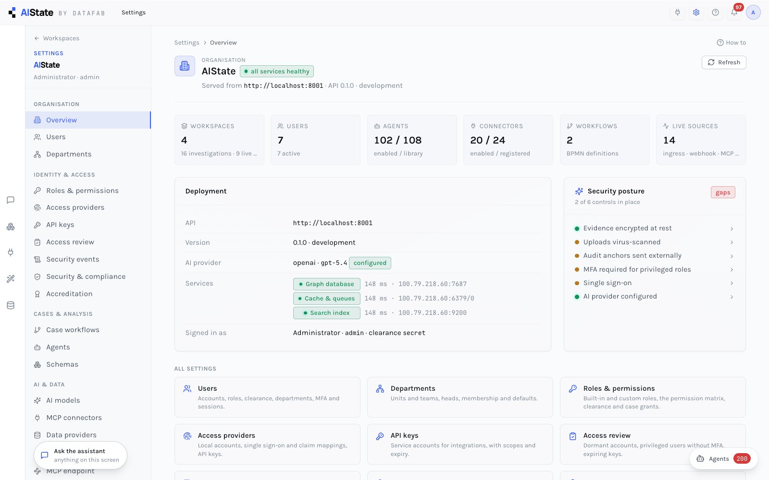Click Ask the assistant button
Screen dimensions: 769x480
point(80,455)
